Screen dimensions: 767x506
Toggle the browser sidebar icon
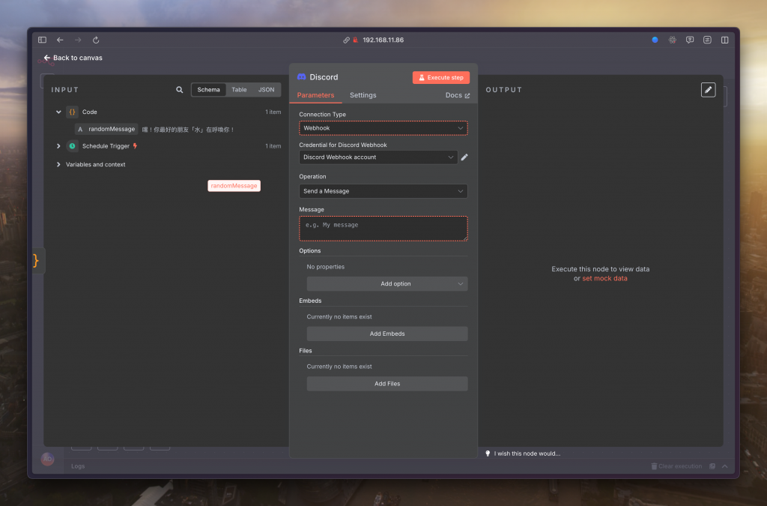coord(42,40)
